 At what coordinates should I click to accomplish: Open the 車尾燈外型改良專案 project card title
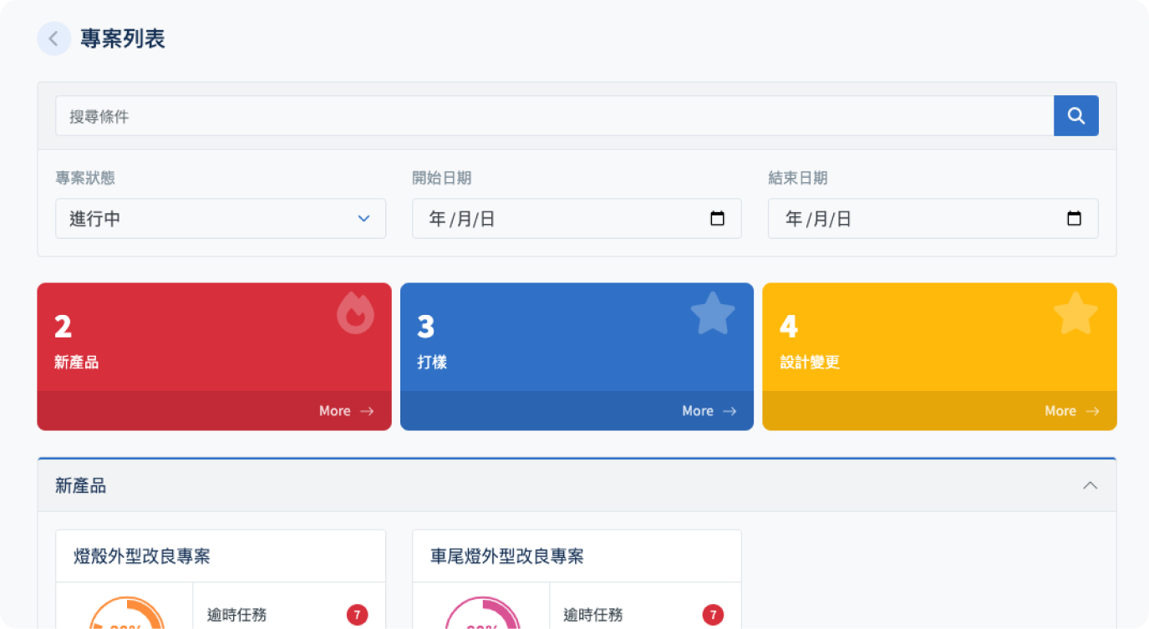tap(506, 556)
